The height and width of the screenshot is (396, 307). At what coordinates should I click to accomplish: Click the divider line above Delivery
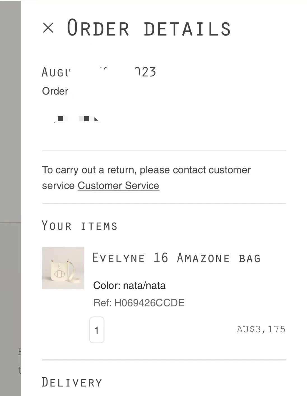(x=164, y=360)
